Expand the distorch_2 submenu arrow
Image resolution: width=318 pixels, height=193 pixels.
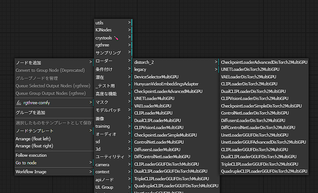216,62
